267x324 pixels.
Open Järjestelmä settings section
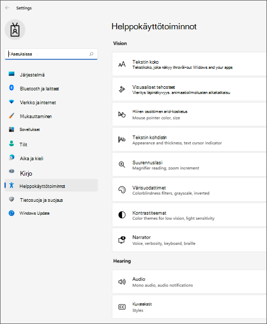pos(51,75)
